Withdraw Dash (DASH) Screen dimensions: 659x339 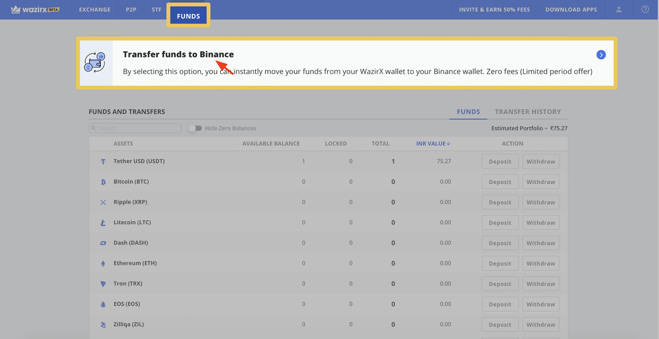coord(541,243)
